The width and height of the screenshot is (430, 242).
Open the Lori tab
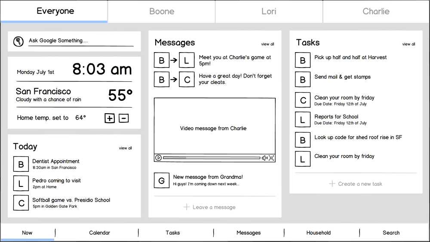(x=269, y=11)
